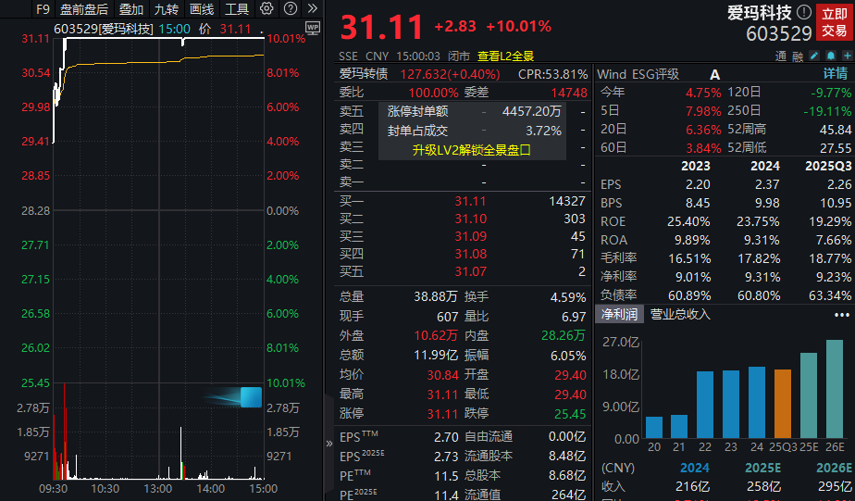Collapse right panel with double arrow handle
Image resolution: width=855 pixels, height=501 pixels.
pos(328,444)
